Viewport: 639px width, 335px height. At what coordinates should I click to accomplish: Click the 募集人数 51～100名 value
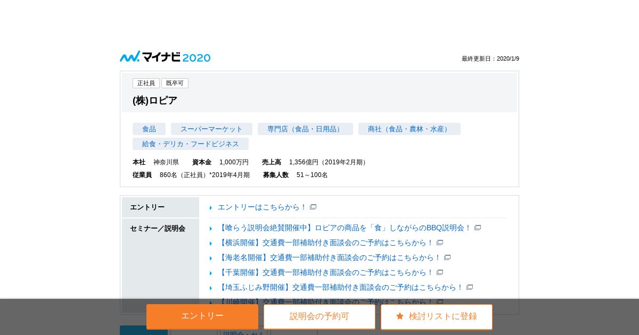point(312,175)
